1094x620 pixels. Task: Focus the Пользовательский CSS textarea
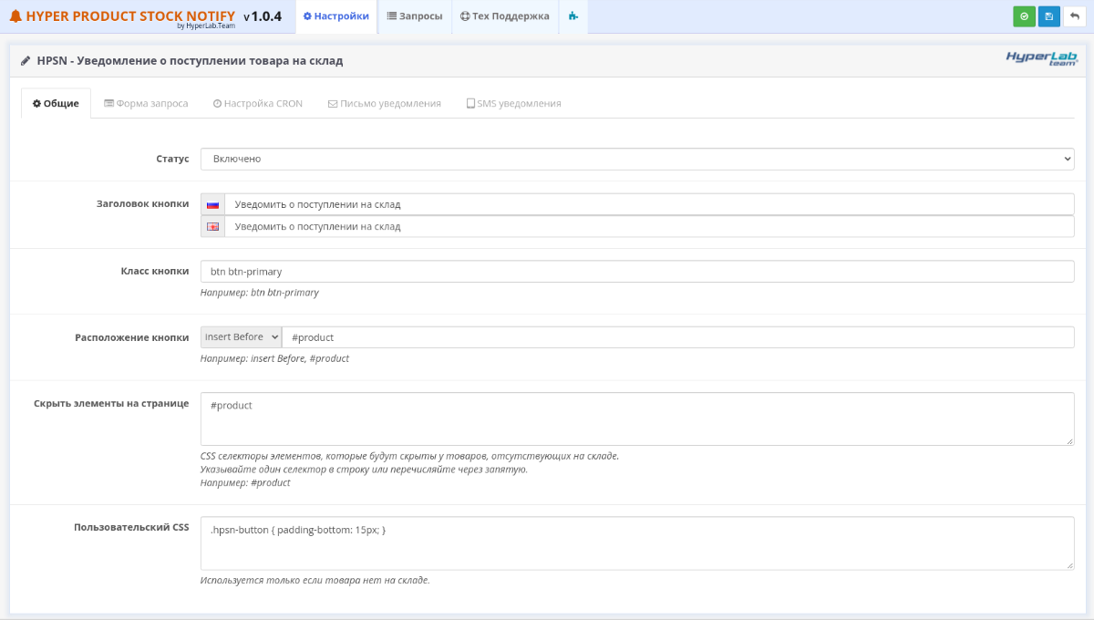(636, 542)
